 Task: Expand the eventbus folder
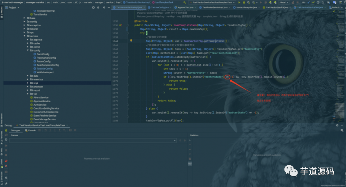coord(28,79)
